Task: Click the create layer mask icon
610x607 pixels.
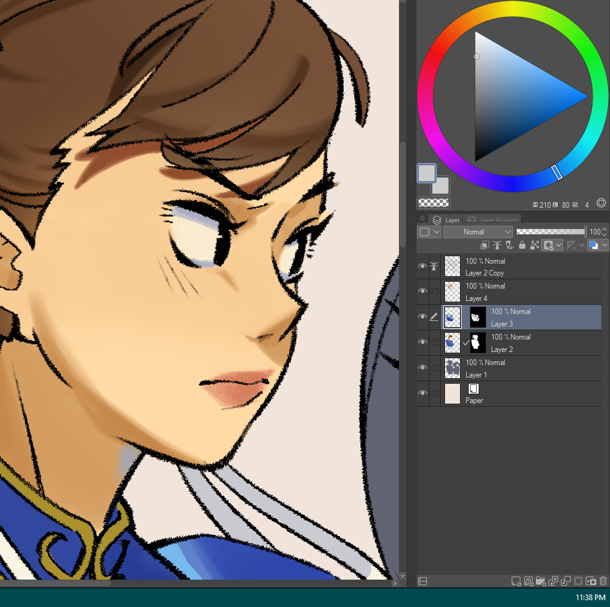Action: [578, 581]
